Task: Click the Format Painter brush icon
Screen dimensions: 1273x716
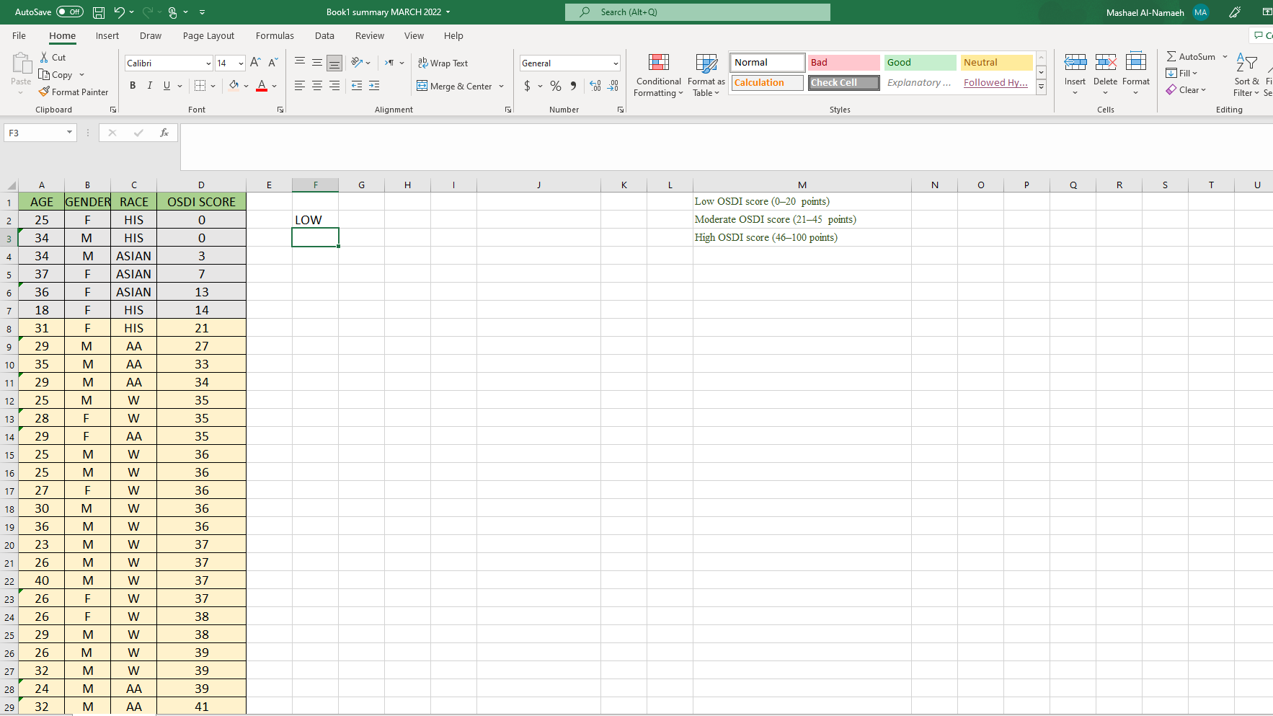Action: coord(45,92)
